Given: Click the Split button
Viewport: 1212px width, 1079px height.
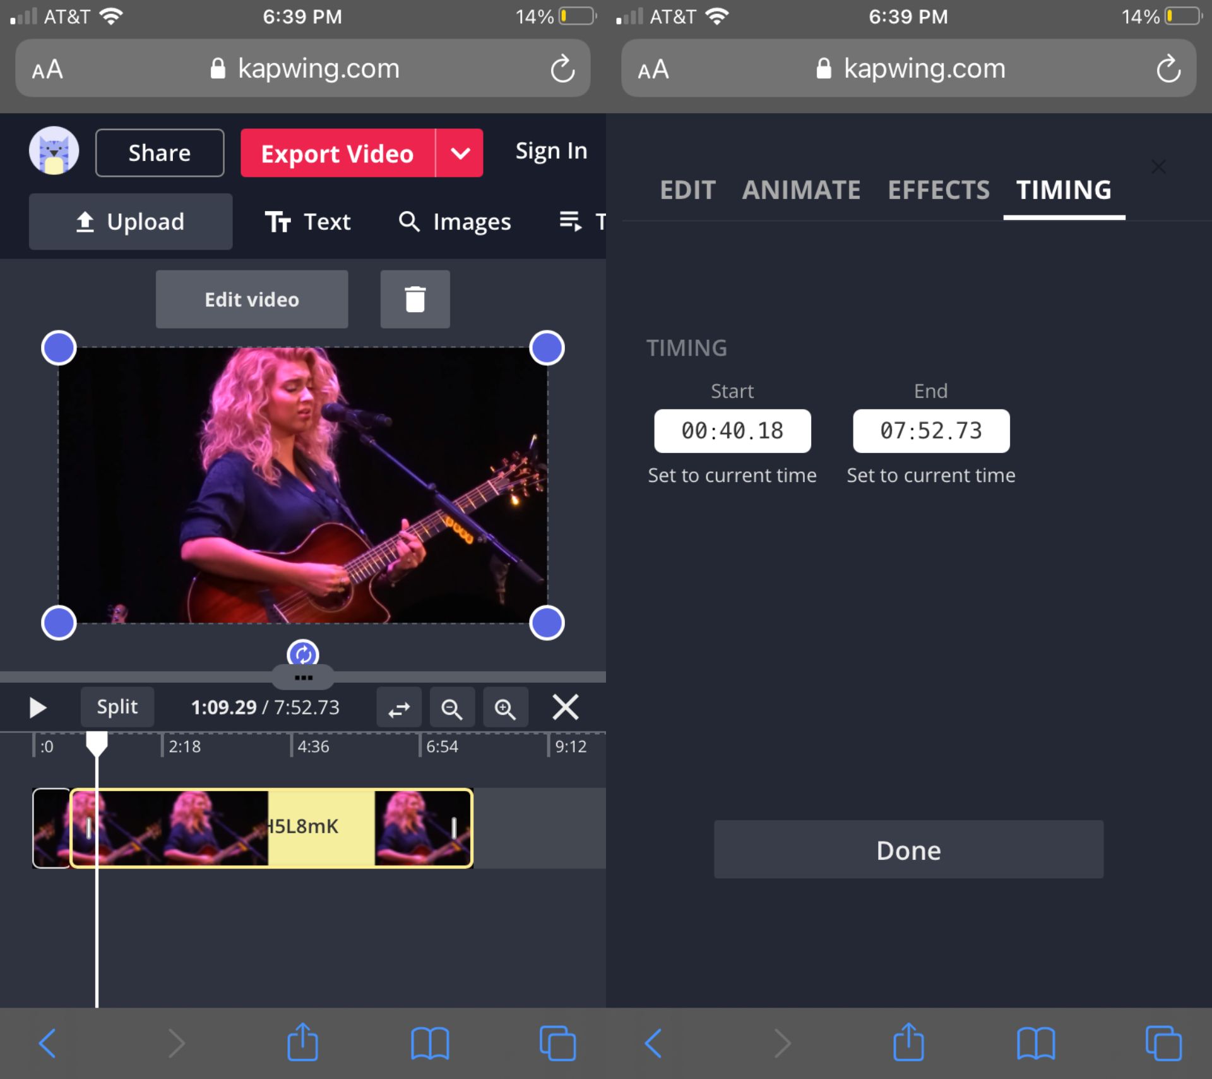Looking at the screenshot, I should 117,707.
